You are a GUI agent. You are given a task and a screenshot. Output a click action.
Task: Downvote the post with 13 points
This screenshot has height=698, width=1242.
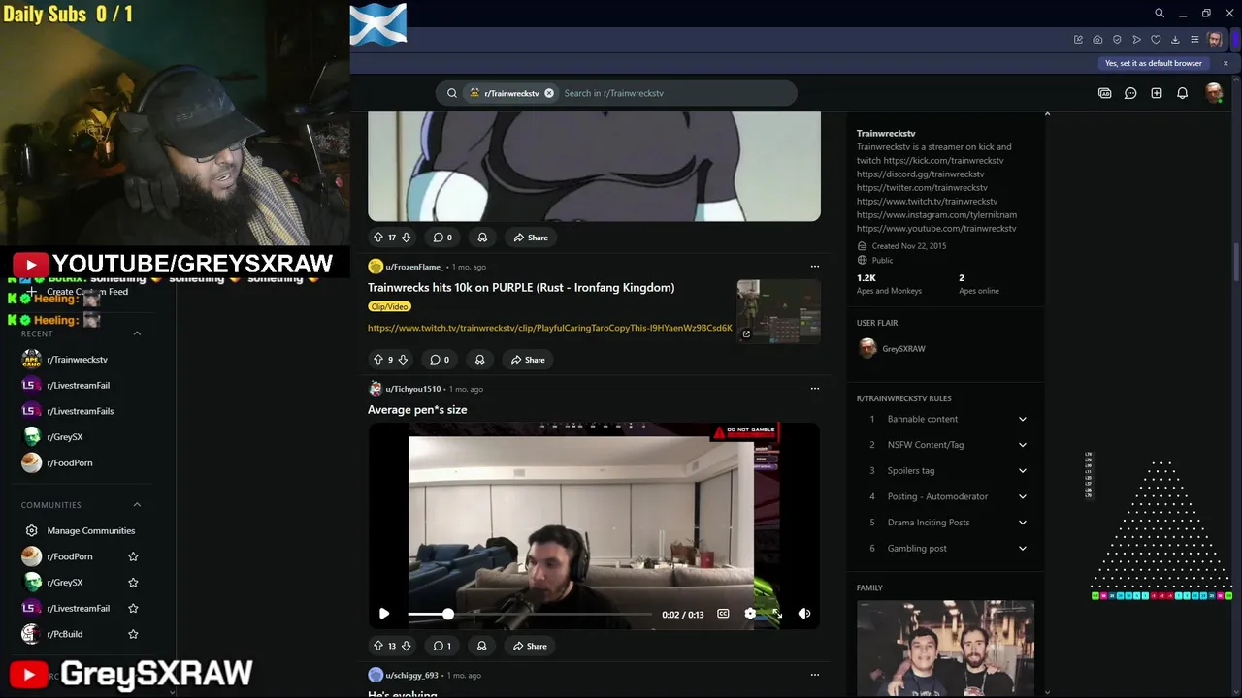click(406, 646)
